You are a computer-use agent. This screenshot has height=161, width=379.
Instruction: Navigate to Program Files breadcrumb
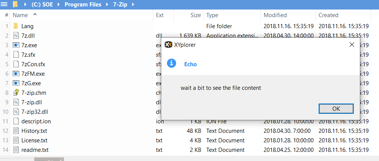point(83,5)
